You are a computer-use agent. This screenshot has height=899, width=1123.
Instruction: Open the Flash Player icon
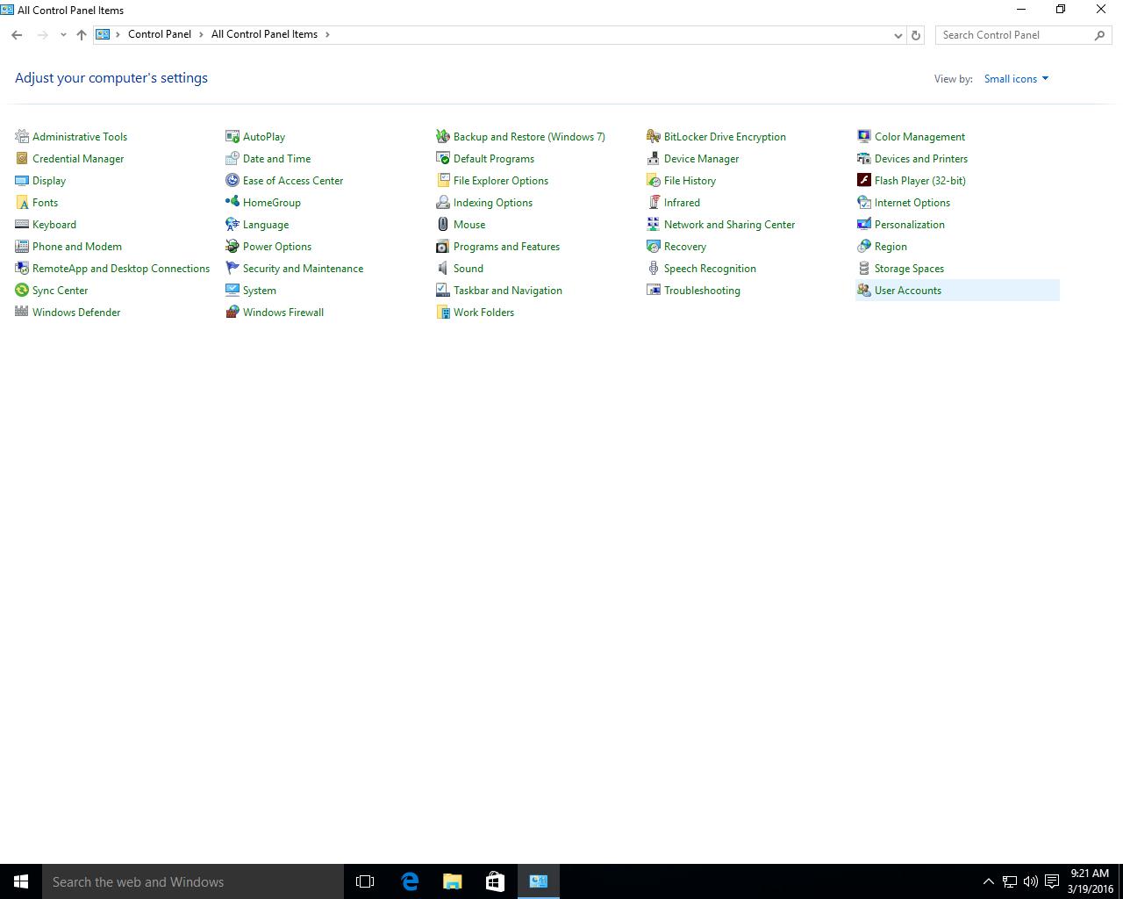[864, 180]
